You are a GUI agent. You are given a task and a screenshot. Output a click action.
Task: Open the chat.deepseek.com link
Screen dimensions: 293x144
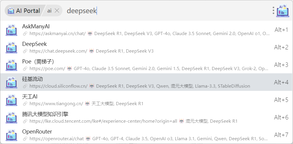pyautogui.click(x=58, y=51)
